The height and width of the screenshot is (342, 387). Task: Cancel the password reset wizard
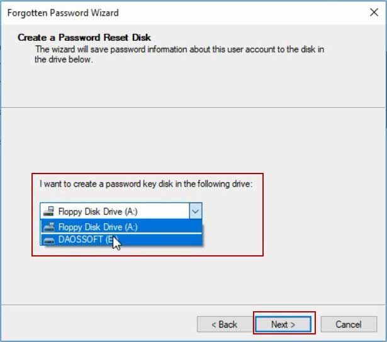coord(349,324)
